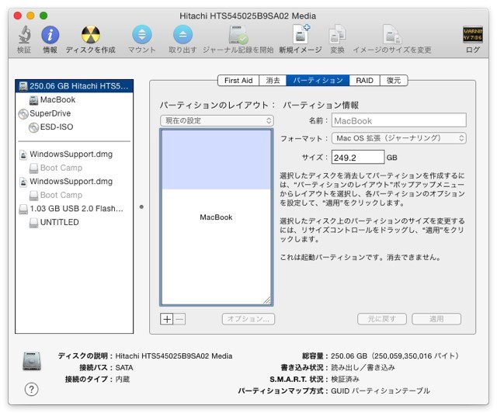Click Resize Image icon (イメージのサイズを変更)
497x413 pixels.
point(392,34)
